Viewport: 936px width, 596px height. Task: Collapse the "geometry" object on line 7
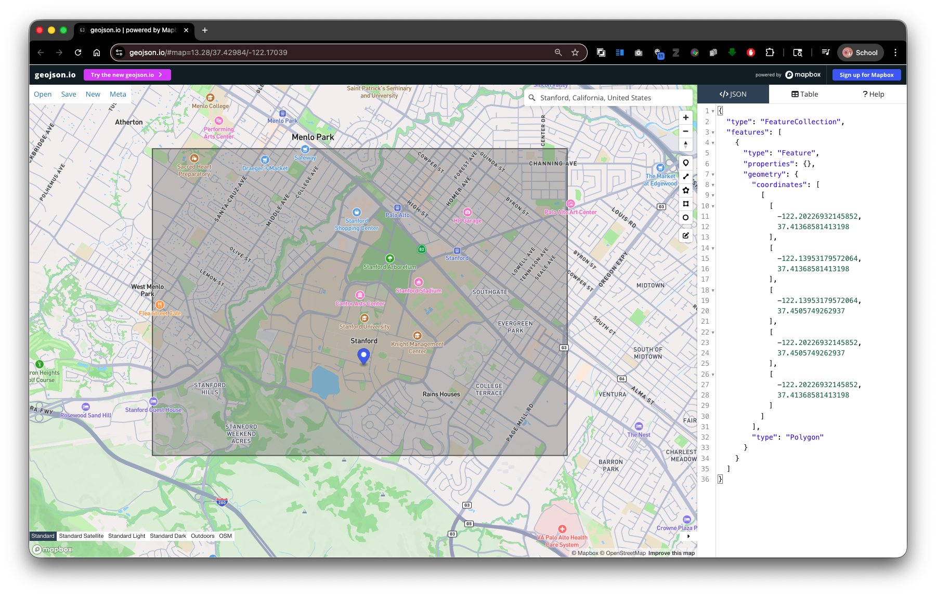[x=713, y=175]
